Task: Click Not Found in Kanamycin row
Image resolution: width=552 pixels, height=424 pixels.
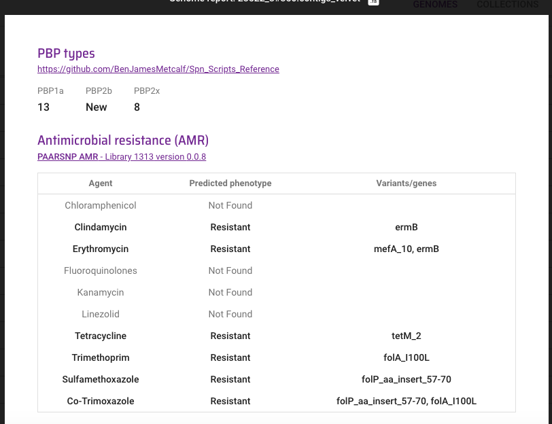Action: click(x=230, y=292)
